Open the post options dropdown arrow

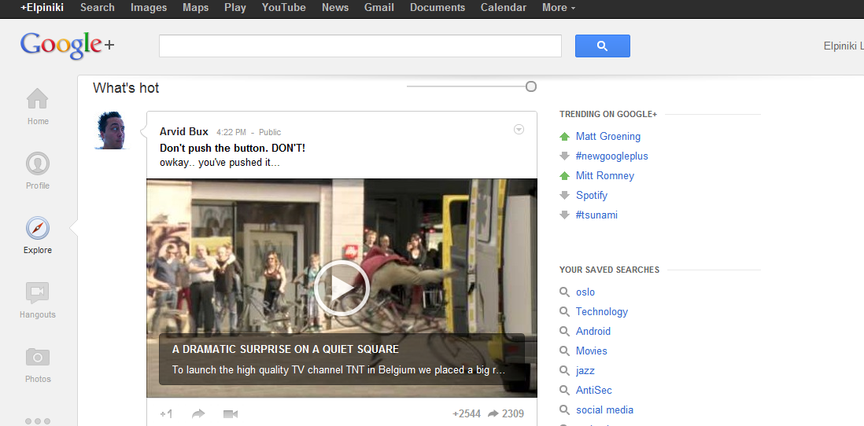coord(519,130)
